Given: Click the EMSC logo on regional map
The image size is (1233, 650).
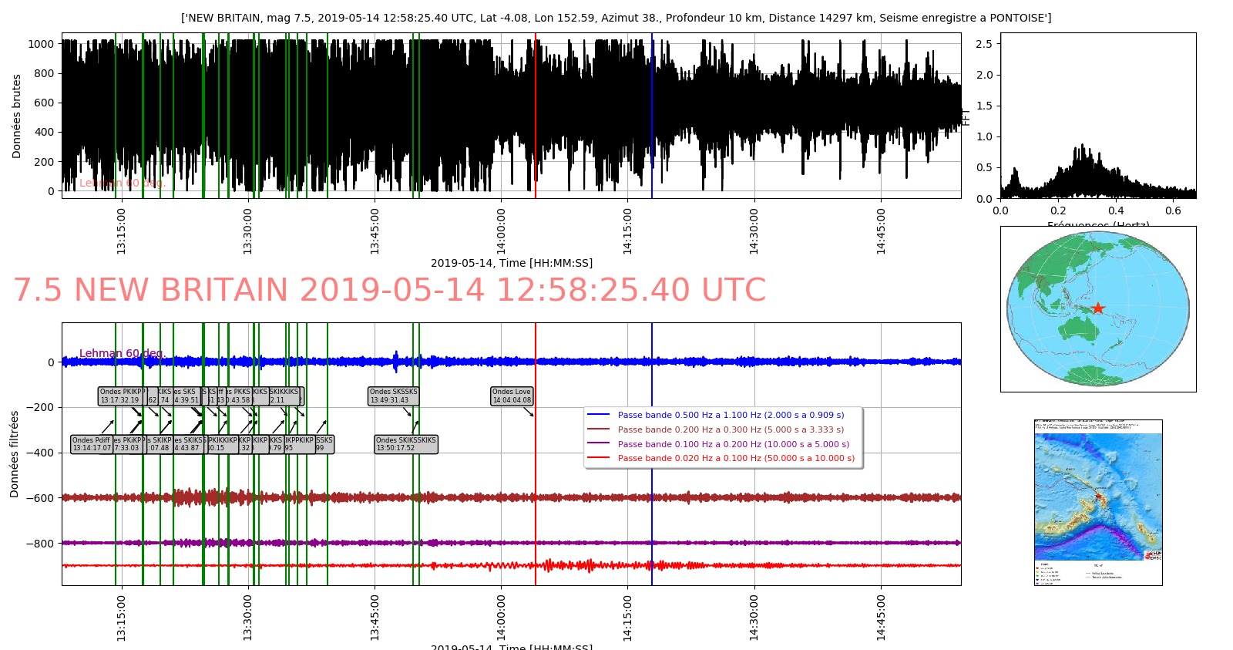Looking at the screenshot, I should 1152,555.
